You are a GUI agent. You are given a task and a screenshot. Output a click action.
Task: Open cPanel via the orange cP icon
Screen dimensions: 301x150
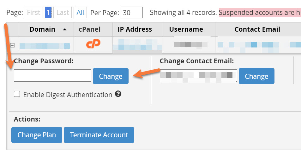pos(93,44)
